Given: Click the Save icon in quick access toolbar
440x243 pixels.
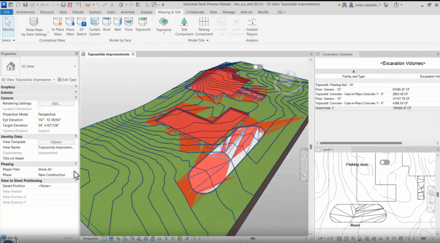Looking at the screenshot, I should [25, 5].
